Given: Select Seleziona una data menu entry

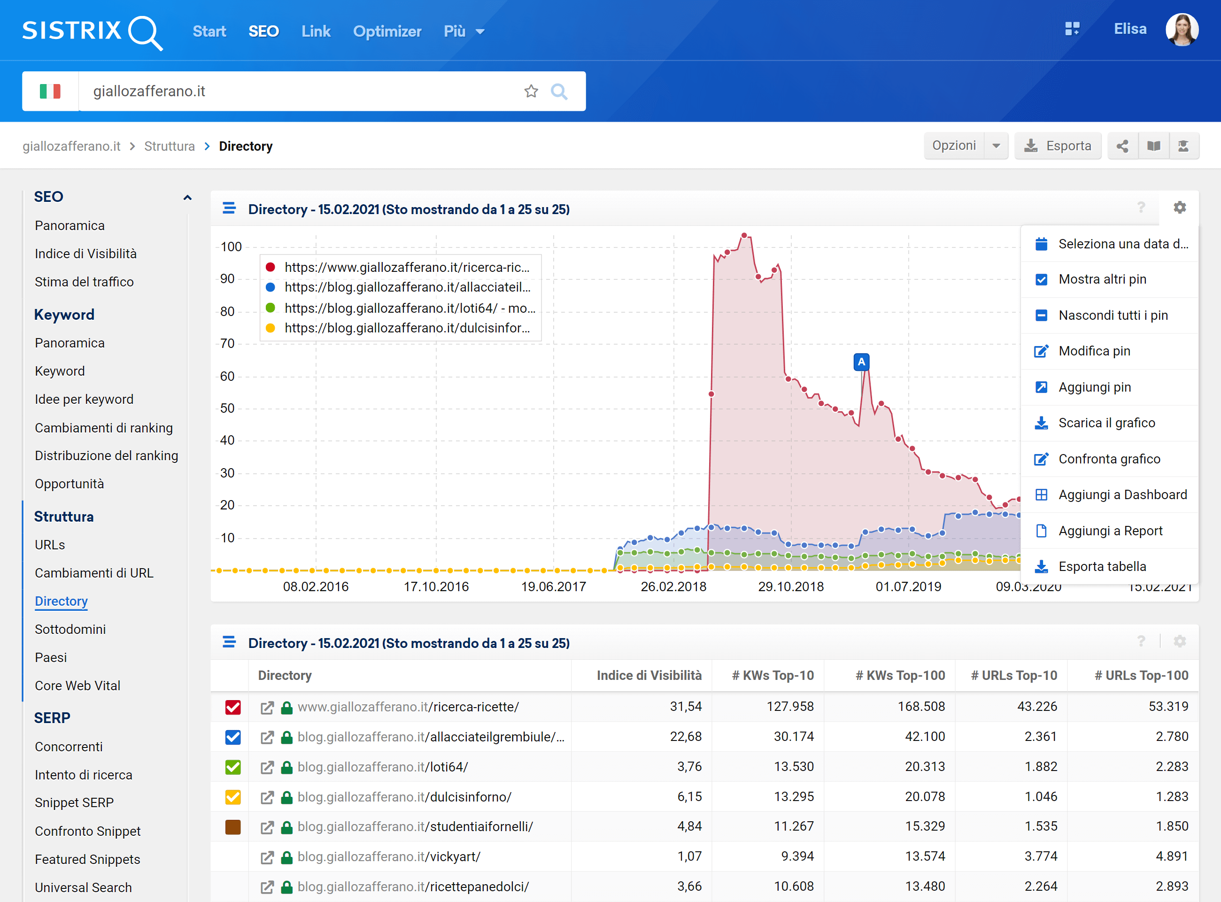Looking at the screenshot, I should coord(1109,244).
